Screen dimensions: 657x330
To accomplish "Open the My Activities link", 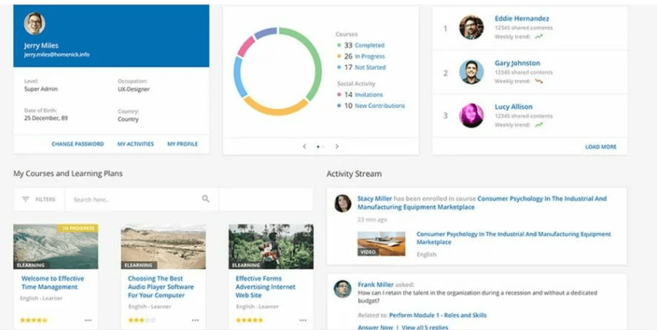I will [135, 144].
